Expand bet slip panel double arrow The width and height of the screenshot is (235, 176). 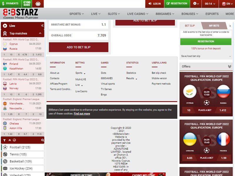230,26
